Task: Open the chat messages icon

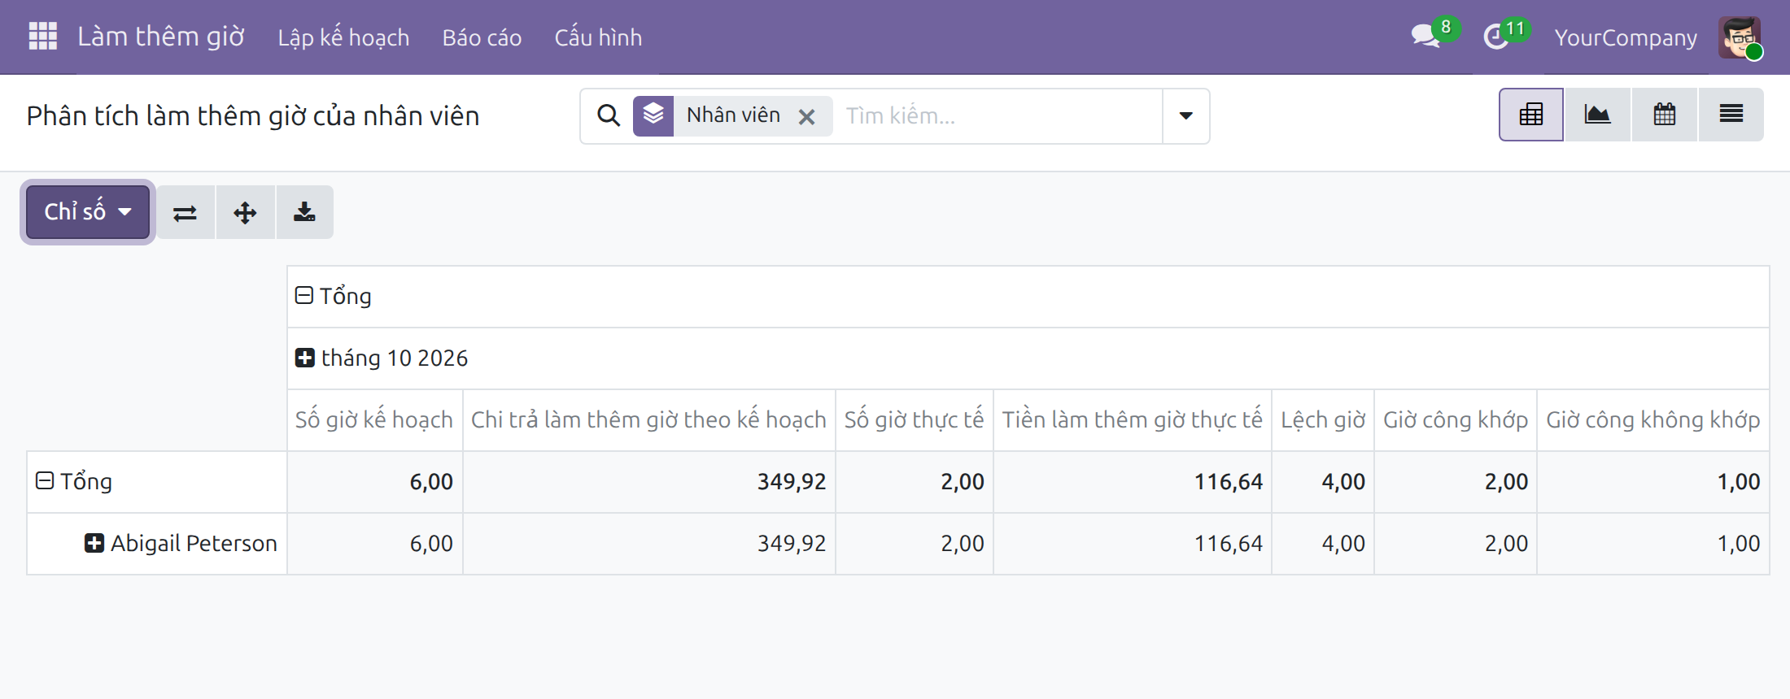Action: point(1425,37)
